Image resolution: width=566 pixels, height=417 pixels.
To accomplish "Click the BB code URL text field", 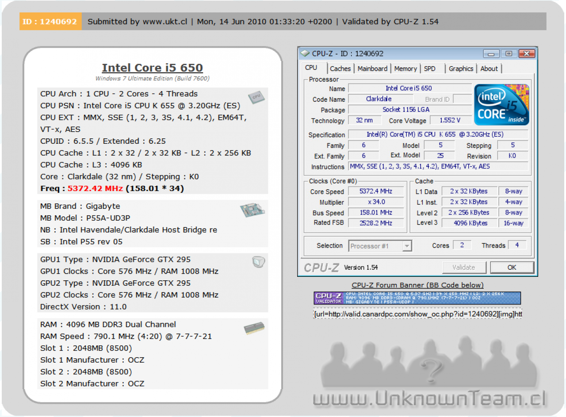I will click(417, 314).
